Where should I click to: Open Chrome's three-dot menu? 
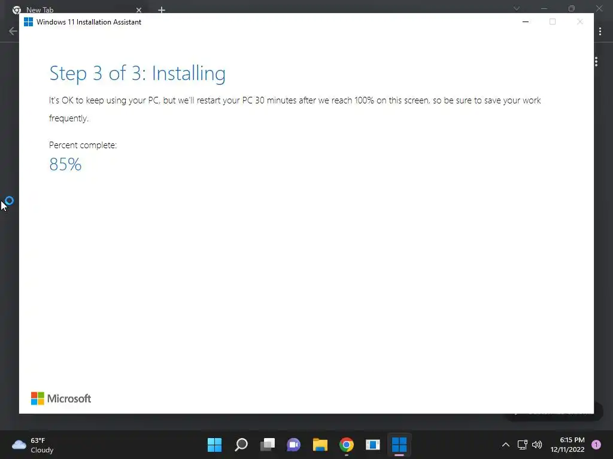[x=600, y=31]
